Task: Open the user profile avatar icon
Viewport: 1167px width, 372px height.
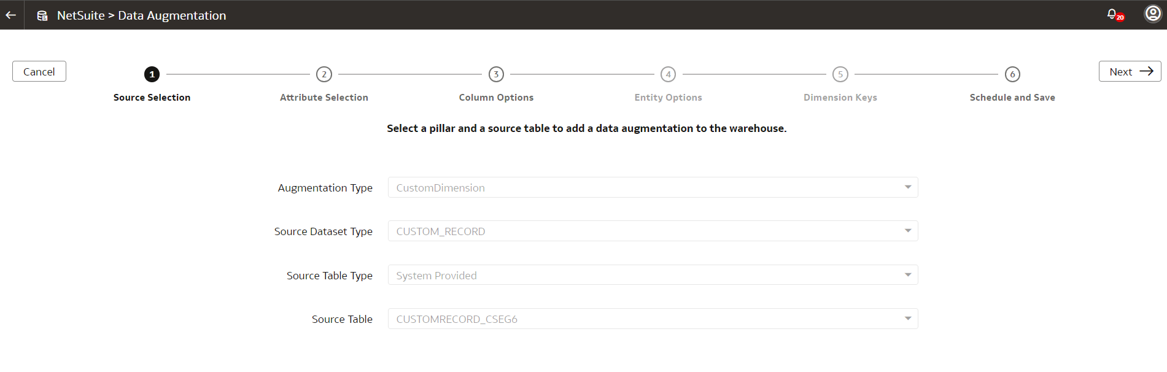Action: click(x=1153, y=14)
